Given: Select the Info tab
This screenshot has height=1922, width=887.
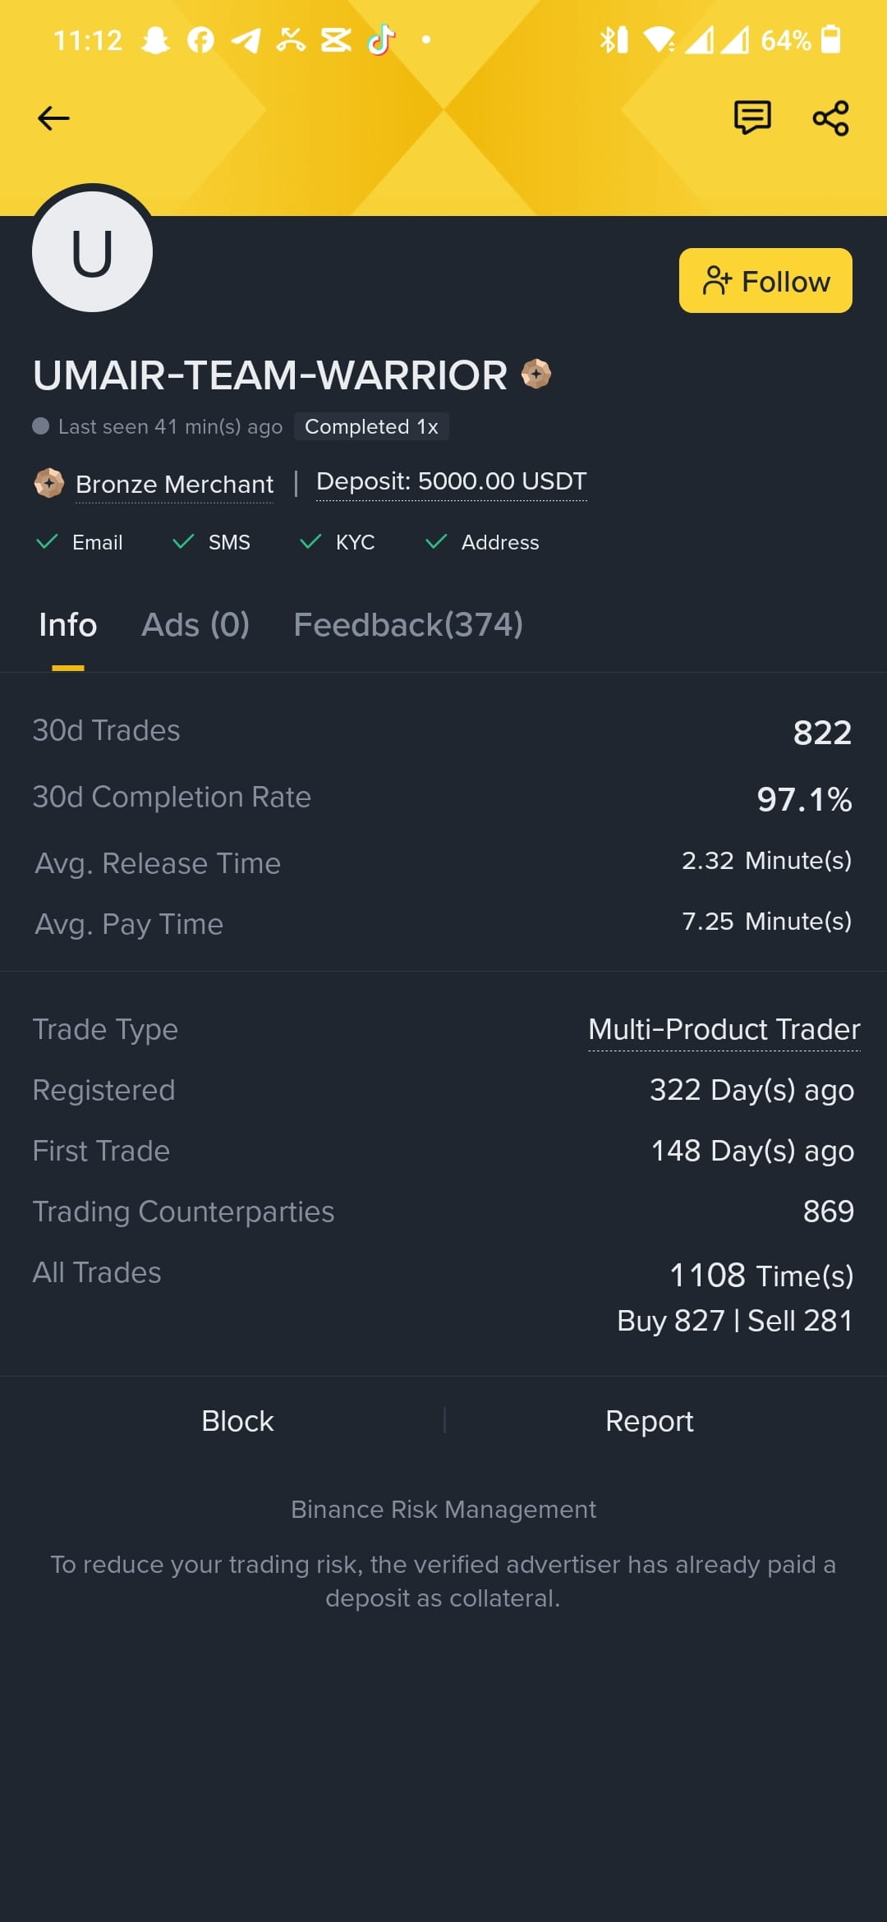Looking at the screenshot, I should click(x=68, y=625).
